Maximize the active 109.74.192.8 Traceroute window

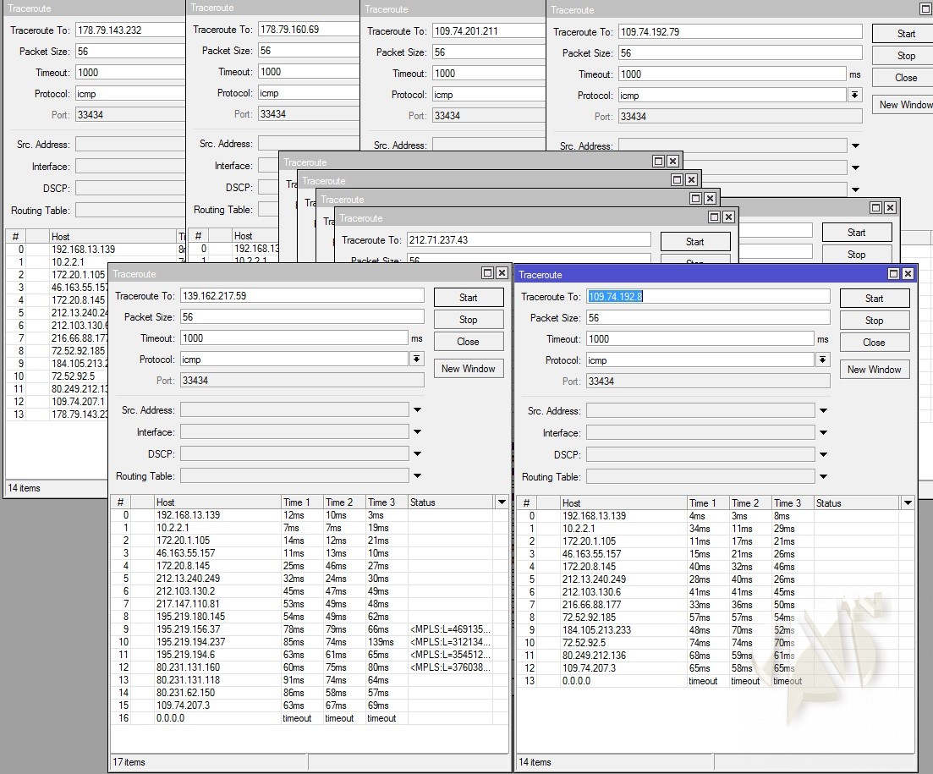[893, 274]
